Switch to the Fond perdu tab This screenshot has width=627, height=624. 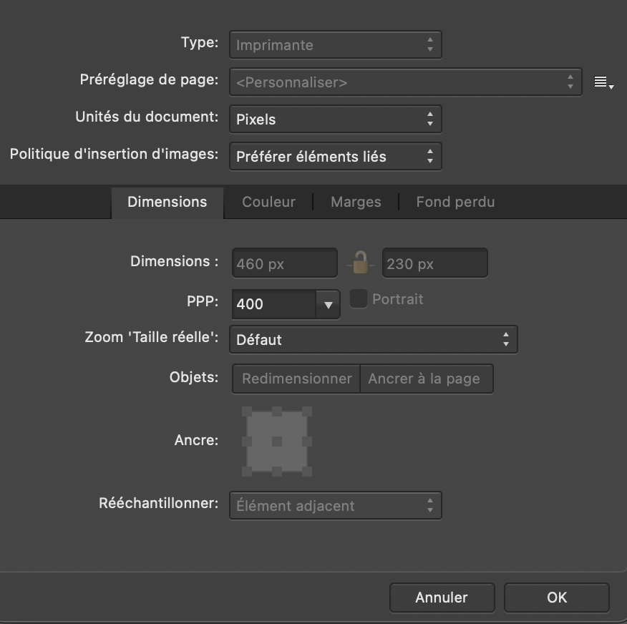(455, 202)
